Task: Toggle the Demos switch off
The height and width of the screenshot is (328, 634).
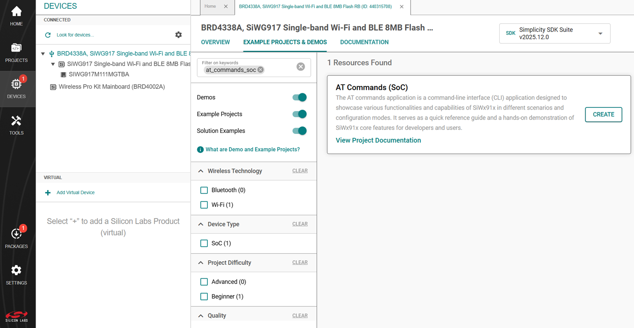Action: (x=299, y=97)
